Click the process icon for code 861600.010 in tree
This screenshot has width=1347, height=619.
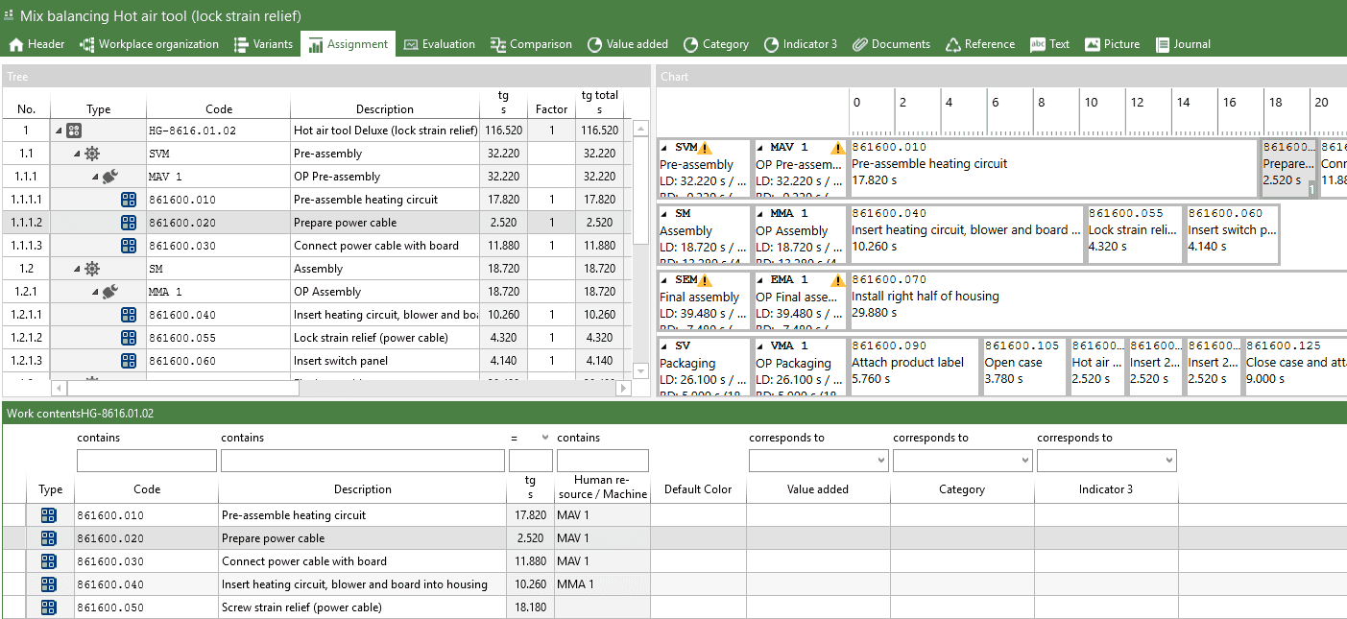pos(129,200)
